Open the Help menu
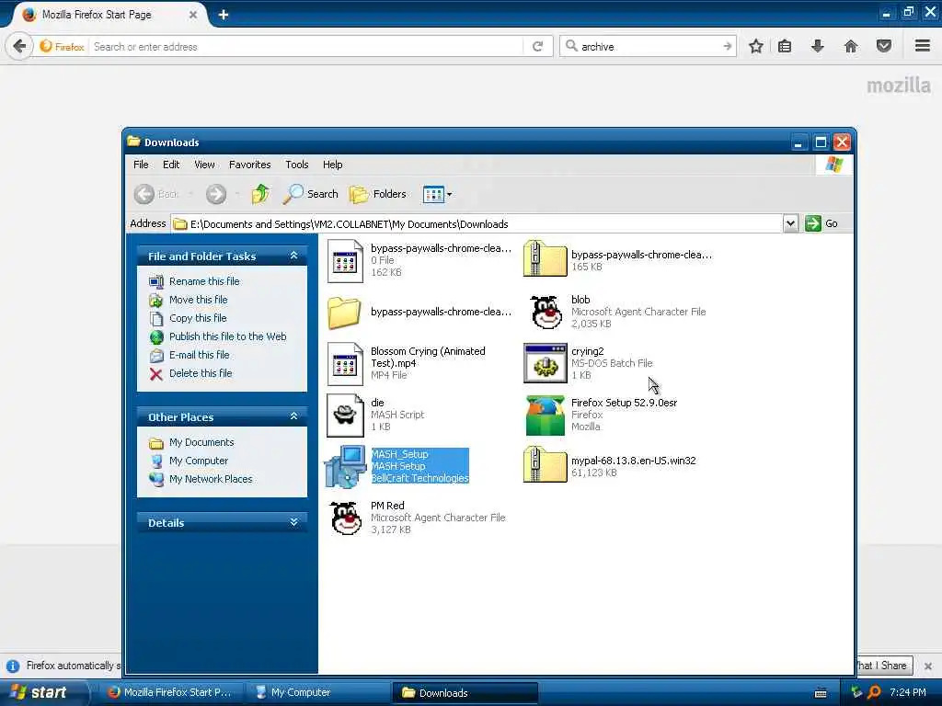942x706 pixels. point(332,165)
